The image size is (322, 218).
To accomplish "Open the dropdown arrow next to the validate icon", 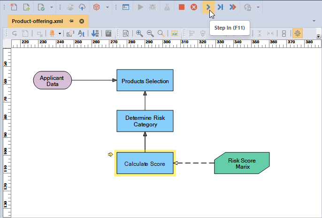I will [x=52, y=7].
